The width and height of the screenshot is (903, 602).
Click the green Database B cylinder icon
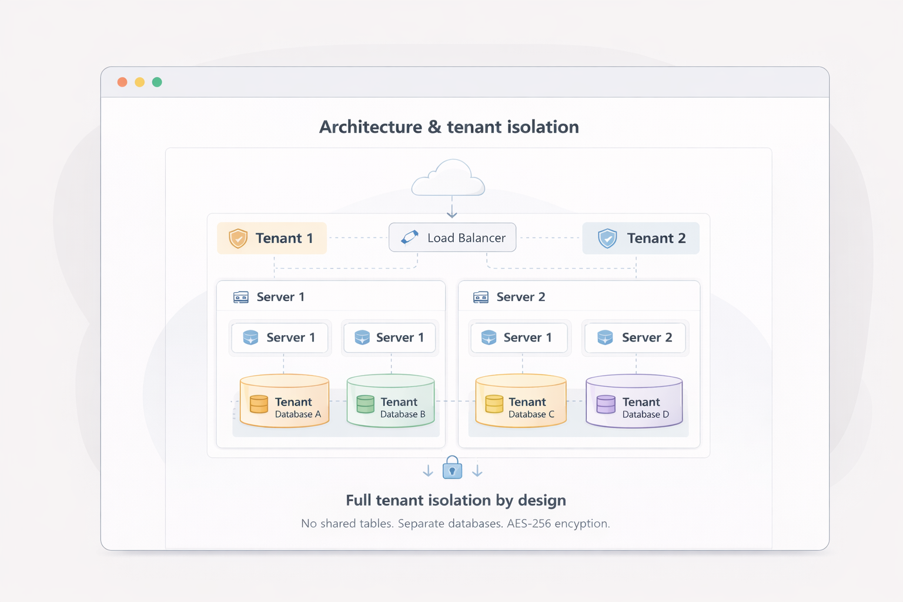(365, 404)
